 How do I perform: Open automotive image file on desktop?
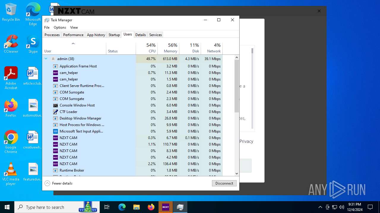pyautogui.click(x=33, y=108)
